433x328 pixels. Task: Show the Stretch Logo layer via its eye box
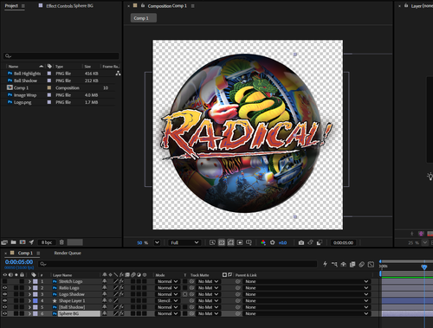tap(4, 281)
